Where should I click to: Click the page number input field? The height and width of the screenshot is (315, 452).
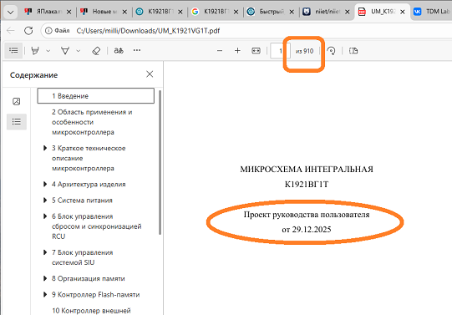tap(280, 51)
